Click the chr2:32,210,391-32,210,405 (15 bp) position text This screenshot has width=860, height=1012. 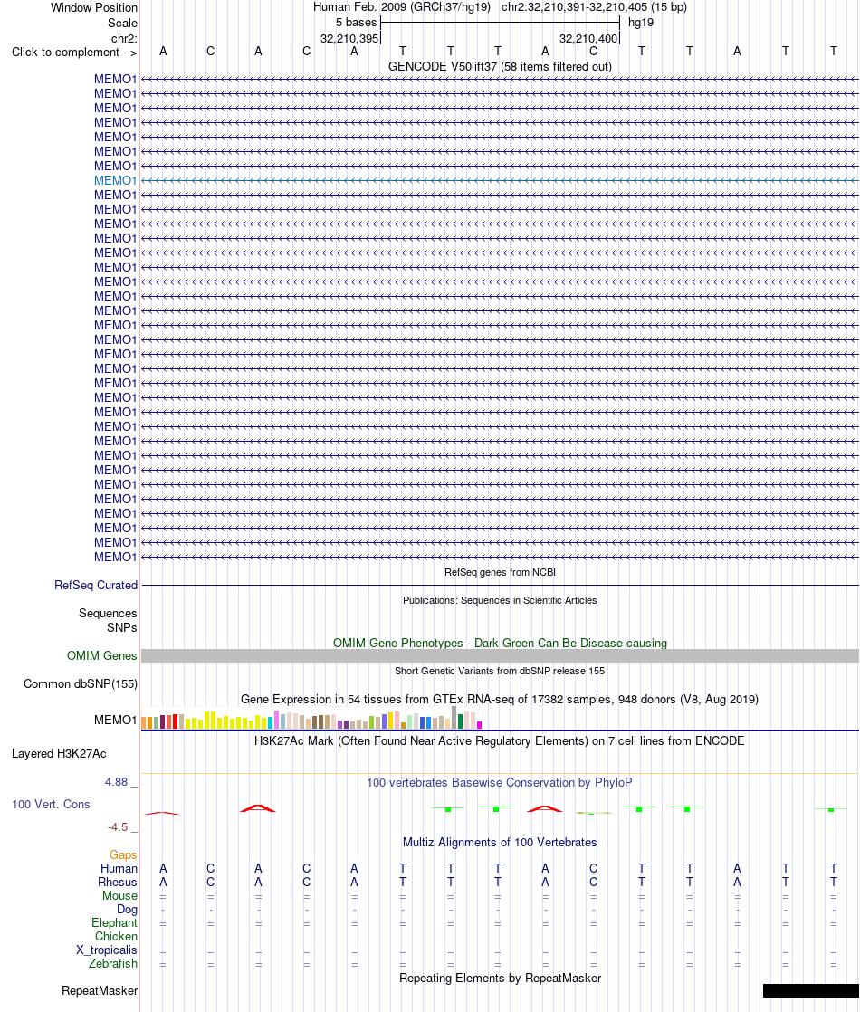pyautogui.click(x=594, y=7)
